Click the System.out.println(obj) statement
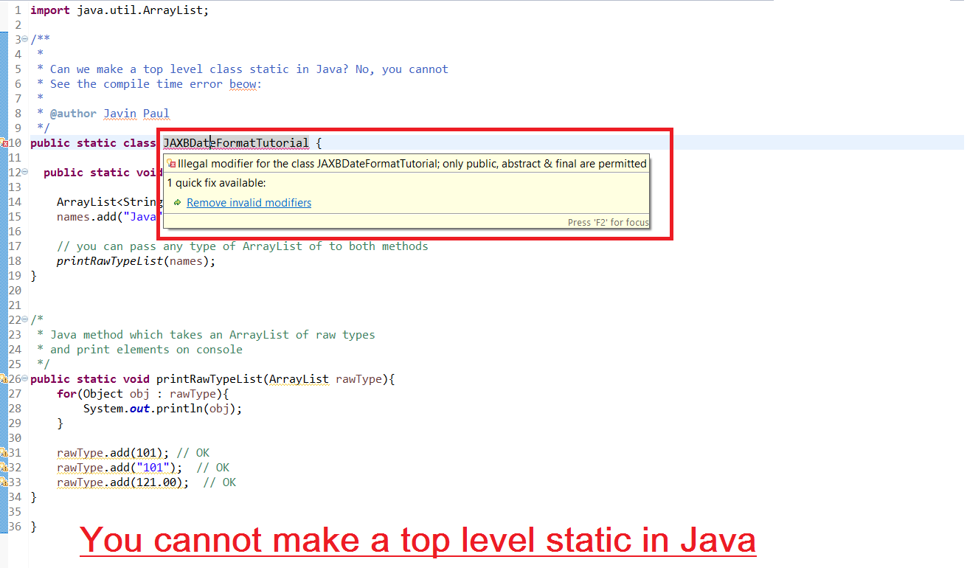Screen dimensions: 967x568 [163, 409]
